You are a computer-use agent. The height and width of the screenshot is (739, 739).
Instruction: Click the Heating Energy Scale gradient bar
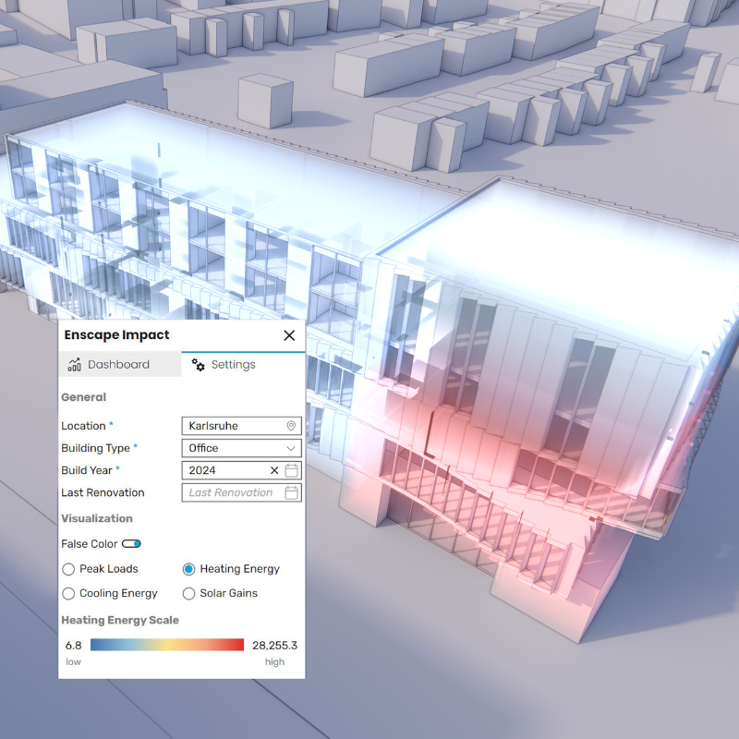click(167, 645)
